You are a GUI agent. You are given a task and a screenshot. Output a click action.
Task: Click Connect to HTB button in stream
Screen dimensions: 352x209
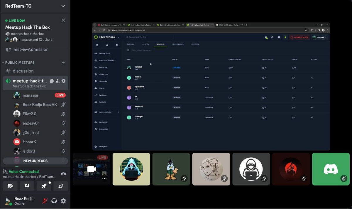point(299,37)
